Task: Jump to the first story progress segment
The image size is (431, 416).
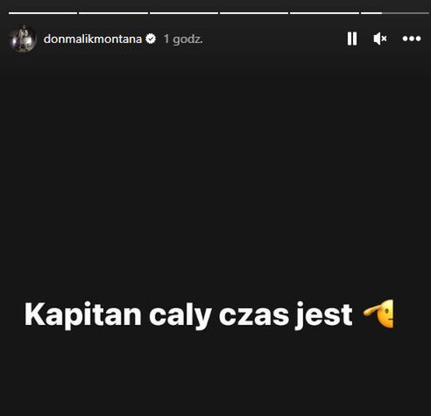Action: [x=43, y=13]
